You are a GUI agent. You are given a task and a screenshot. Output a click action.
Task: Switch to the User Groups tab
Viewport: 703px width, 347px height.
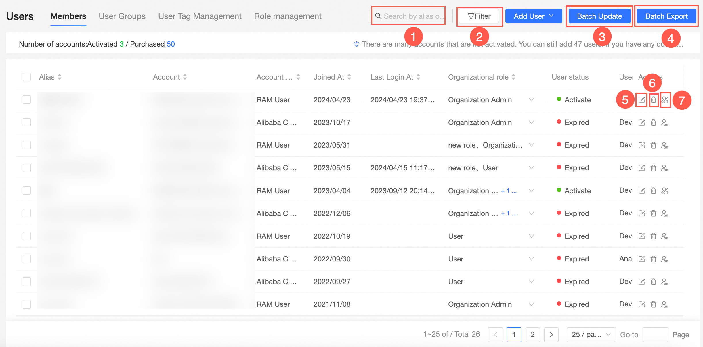122,16
